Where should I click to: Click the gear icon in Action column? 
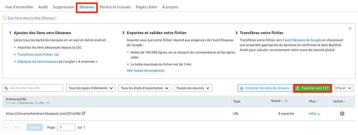pyautogui.click(x=342, y=114)
